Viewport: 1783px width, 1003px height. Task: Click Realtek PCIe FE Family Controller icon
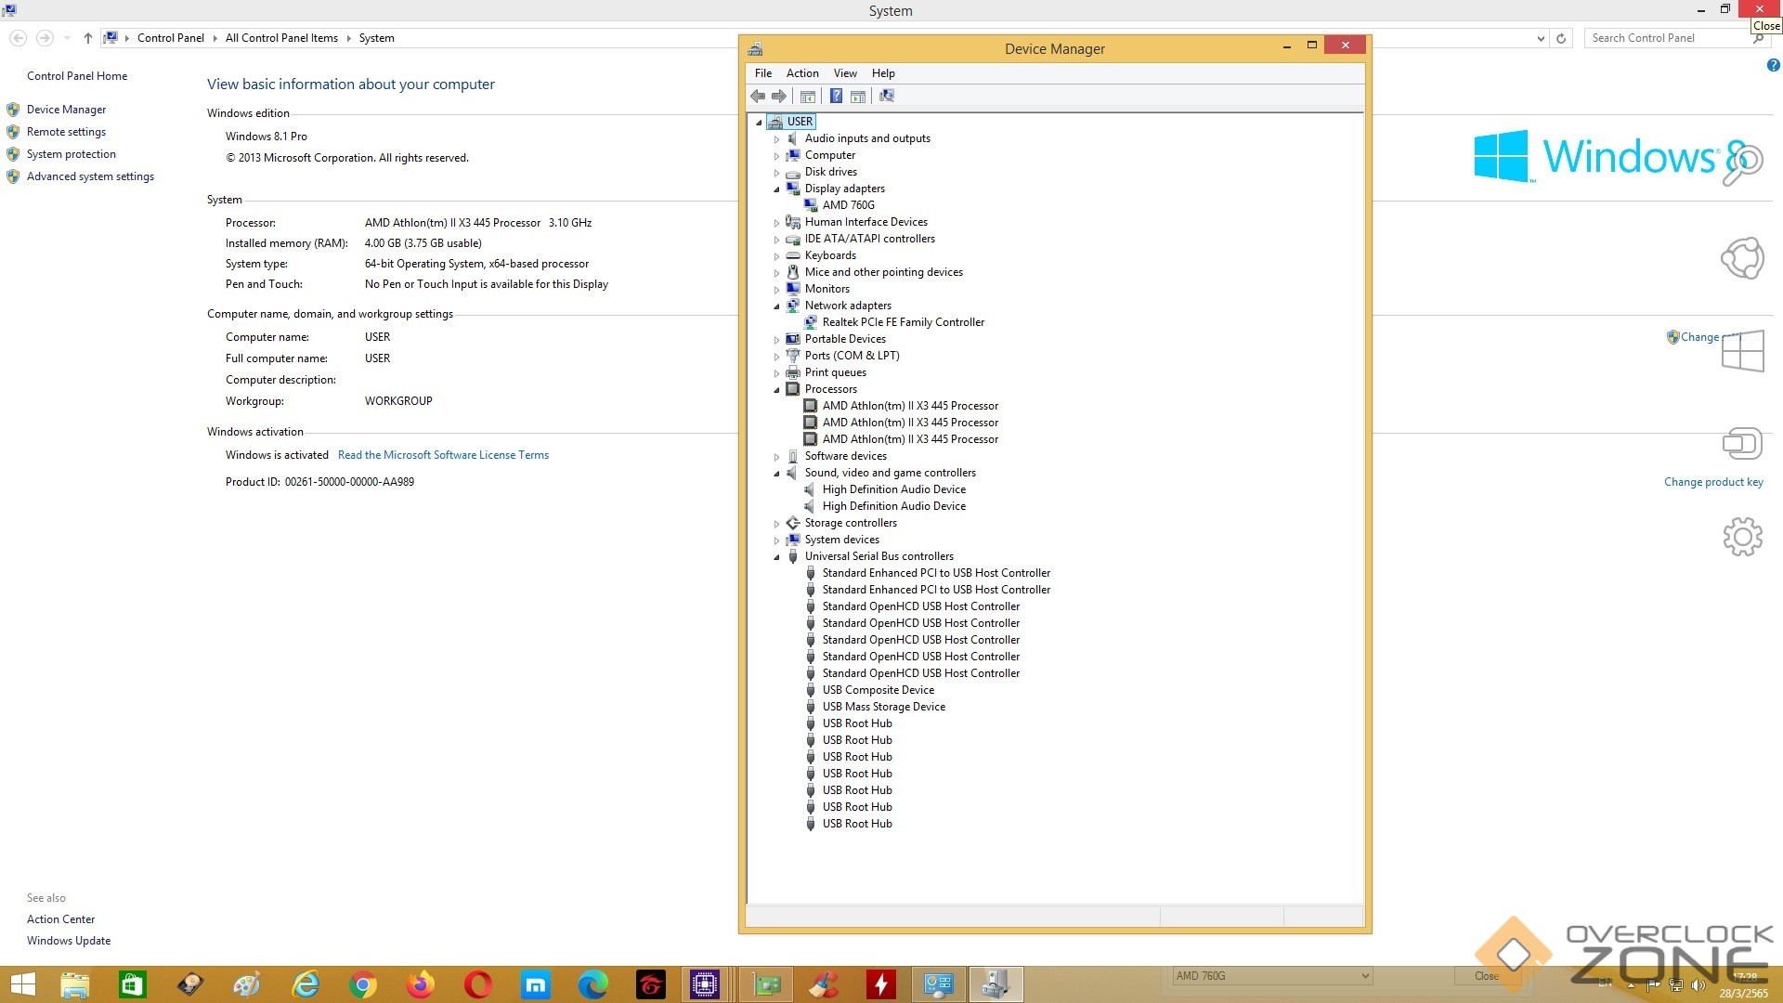coord(811,322)
